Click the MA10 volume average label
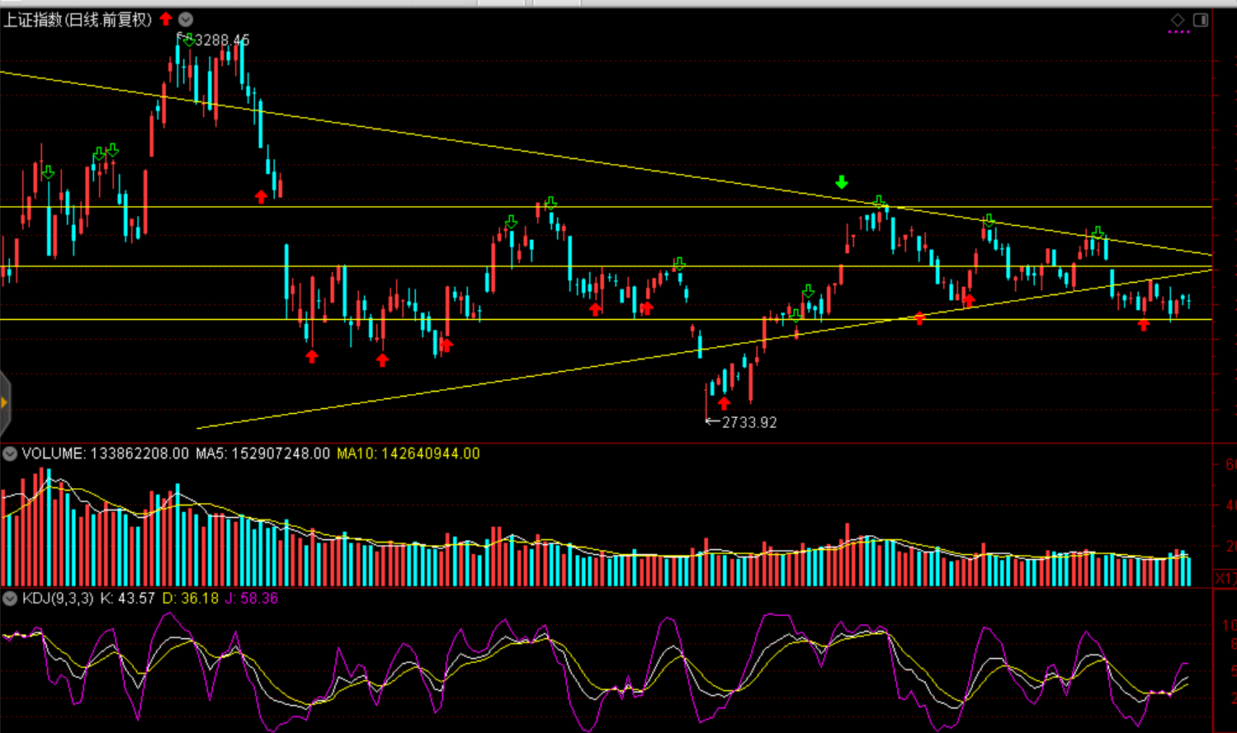 (408, 453)
